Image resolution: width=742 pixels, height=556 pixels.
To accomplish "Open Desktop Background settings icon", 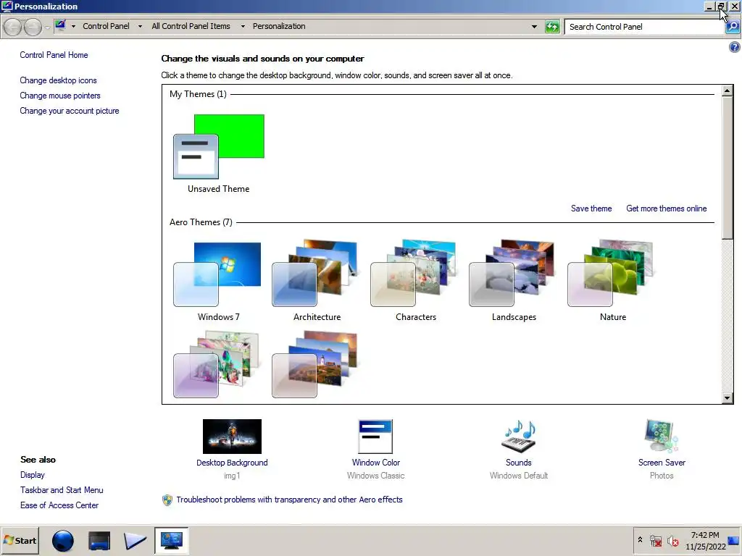I will 232,437.
